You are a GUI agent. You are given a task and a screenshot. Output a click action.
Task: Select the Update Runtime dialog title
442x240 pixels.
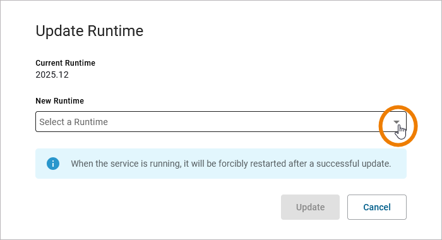(x=90, y=31)
